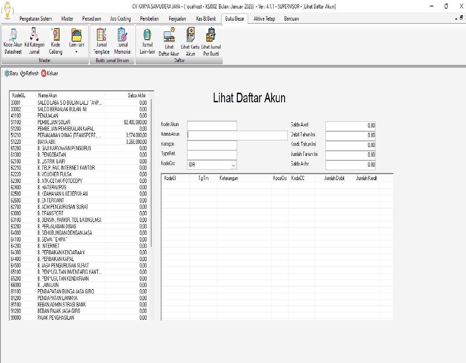Switch to the Penjualan menu tab

click(x=177, y=18)
